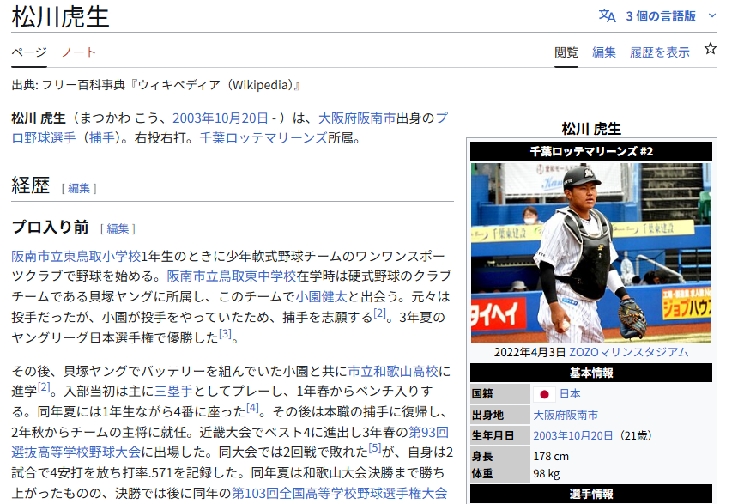
Task: Edit the プロ入り前 section via 編集 link
Action: tap(118, 228)
